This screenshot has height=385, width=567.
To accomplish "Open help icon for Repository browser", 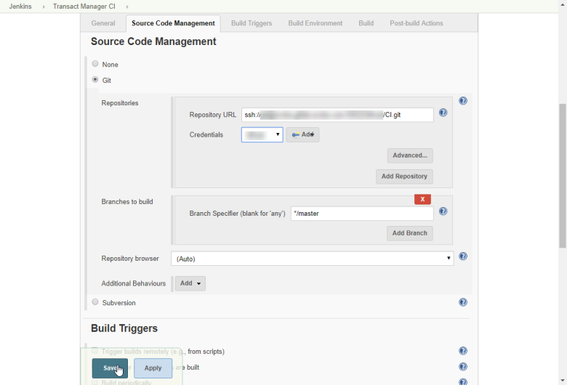I will 463,256.
